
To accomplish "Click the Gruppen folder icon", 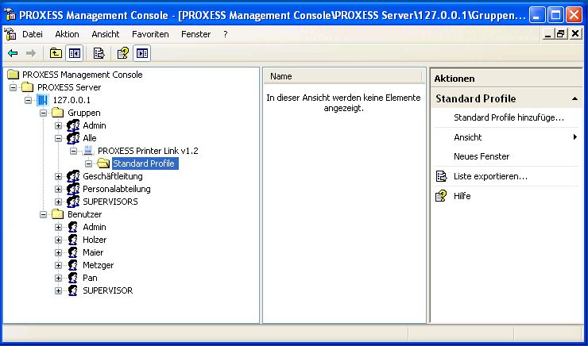I will click(58, 113).
